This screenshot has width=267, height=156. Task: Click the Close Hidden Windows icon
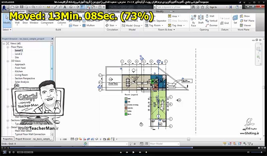[x=88, y=7]
